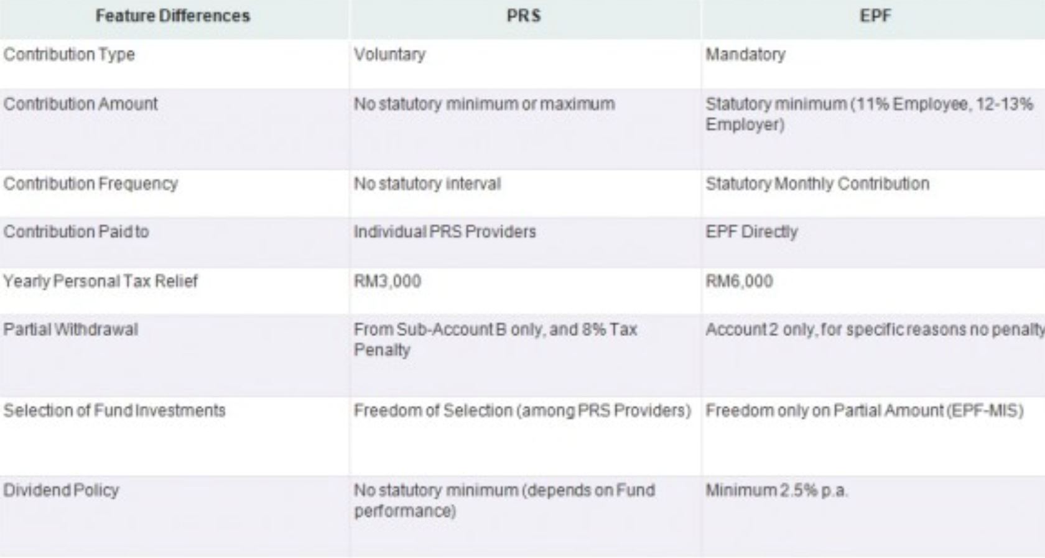Click the "Statutory Monthly Contribution" cell

tap(817, 184)
